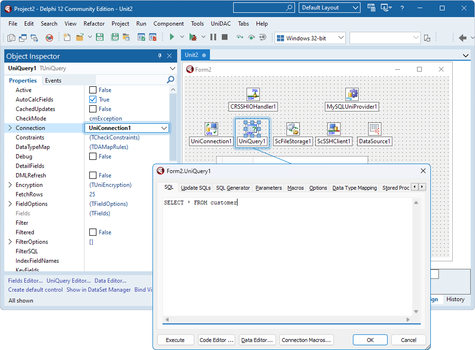
Task: Click the Execute button
Action: 175,340
